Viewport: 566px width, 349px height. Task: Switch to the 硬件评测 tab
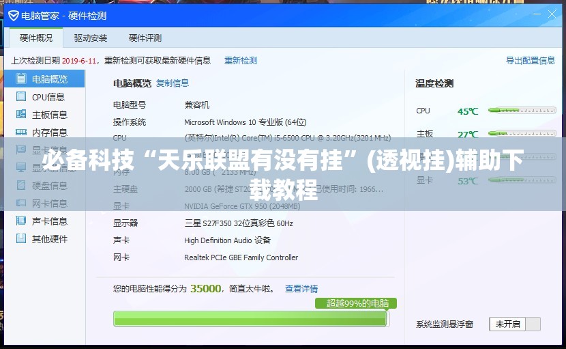pos(145,38)
